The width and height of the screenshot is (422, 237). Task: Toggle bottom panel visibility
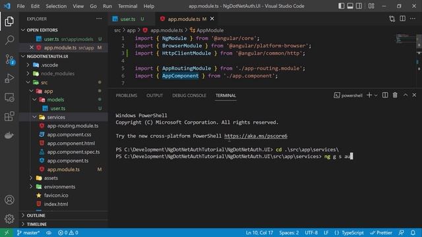point(350,6)
